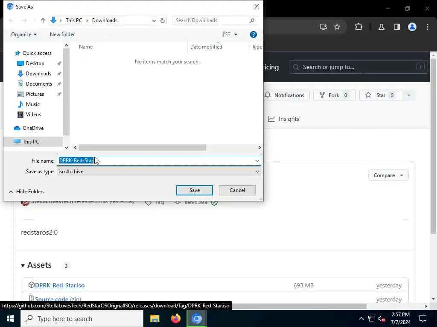The height and width of the screenshot is (327, 437).
Task: Select OneDrive in the navigation pane
Action: coord(33,128)
